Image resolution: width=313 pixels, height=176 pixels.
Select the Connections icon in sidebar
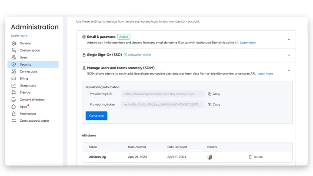pyautogui.click(x=13, y=71)
